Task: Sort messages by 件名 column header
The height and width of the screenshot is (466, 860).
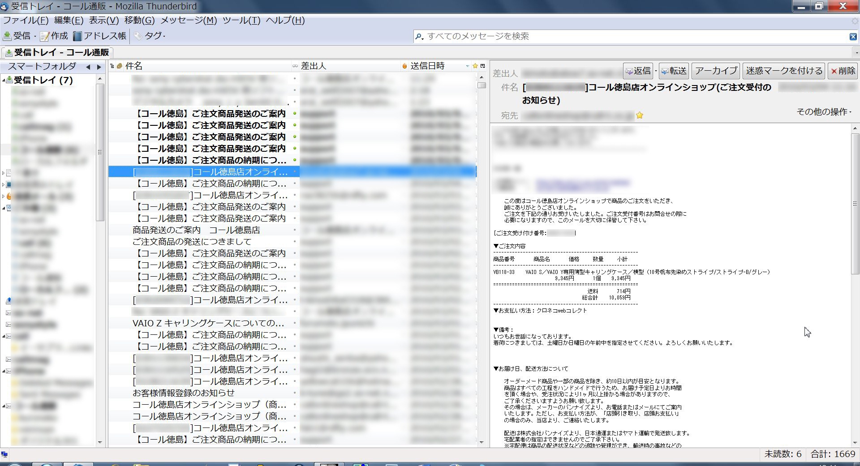Action: pyautogui.click(x=207, y=66)
